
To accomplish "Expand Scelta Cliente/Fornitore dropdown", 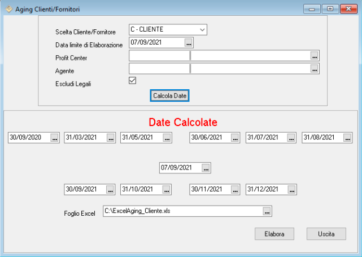I will point(202,29).
